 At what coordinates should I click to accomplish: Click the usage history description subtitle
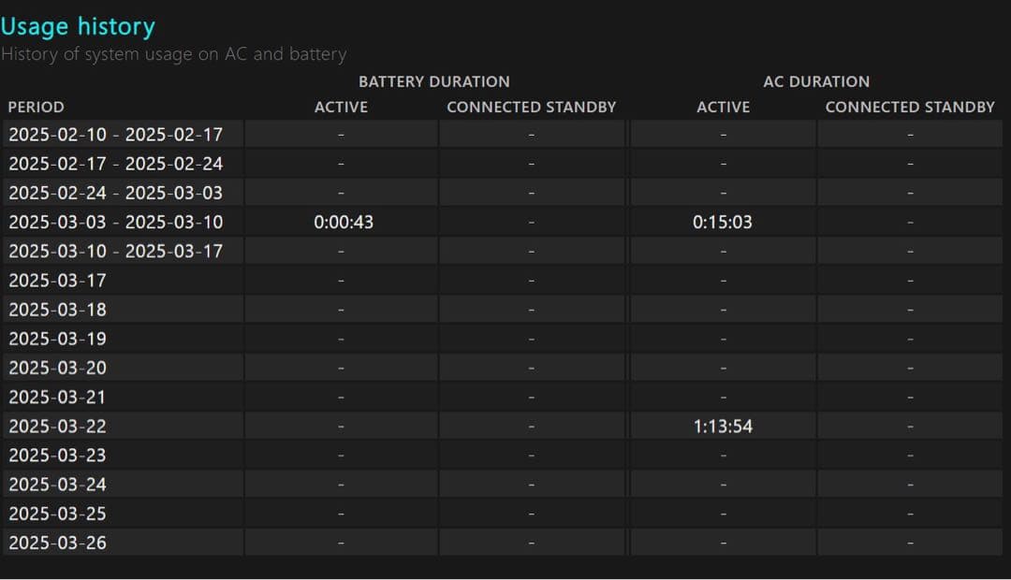tap(173, 54)
